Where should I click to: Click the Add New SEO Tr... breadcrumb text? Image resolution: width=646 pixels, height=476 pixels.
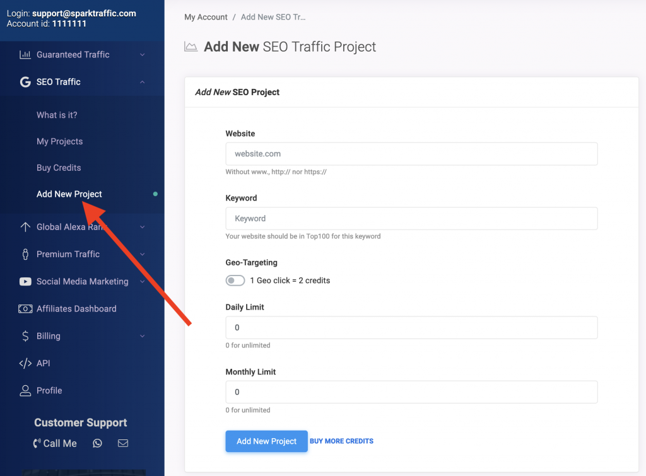click(273, 17)
